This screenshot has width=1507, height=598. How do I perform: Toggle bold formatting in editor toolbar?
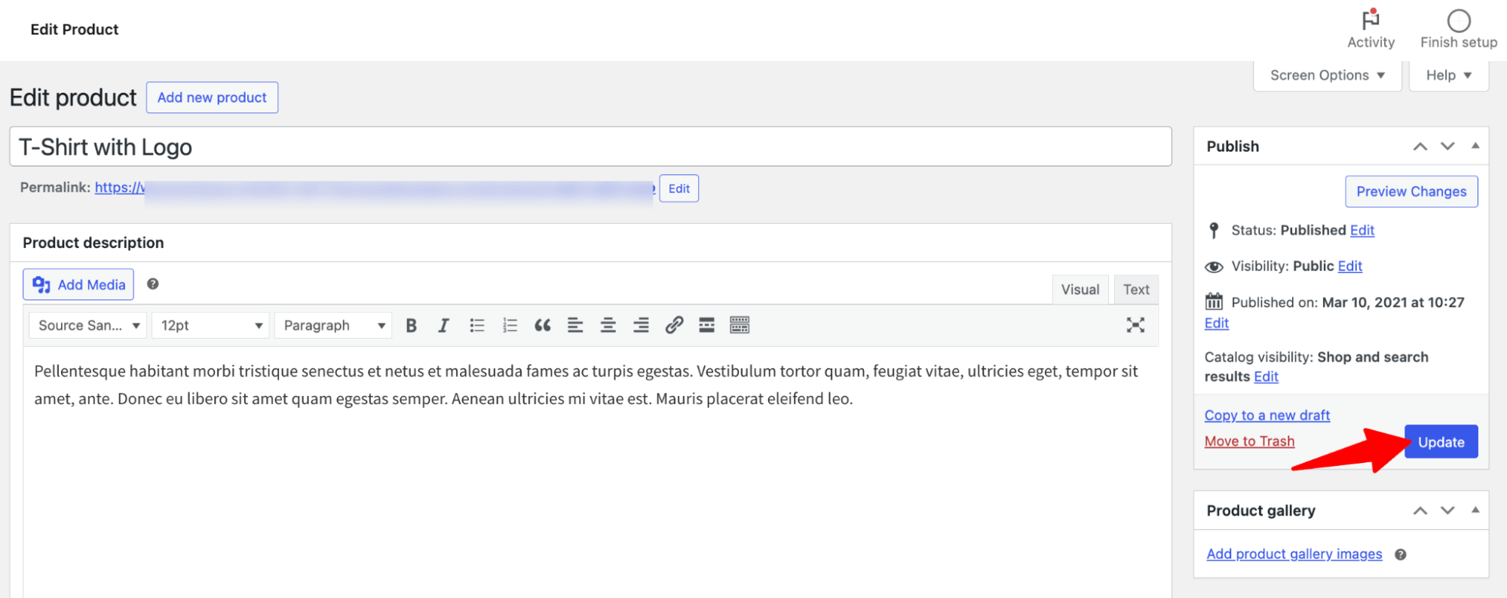[411, 325]
